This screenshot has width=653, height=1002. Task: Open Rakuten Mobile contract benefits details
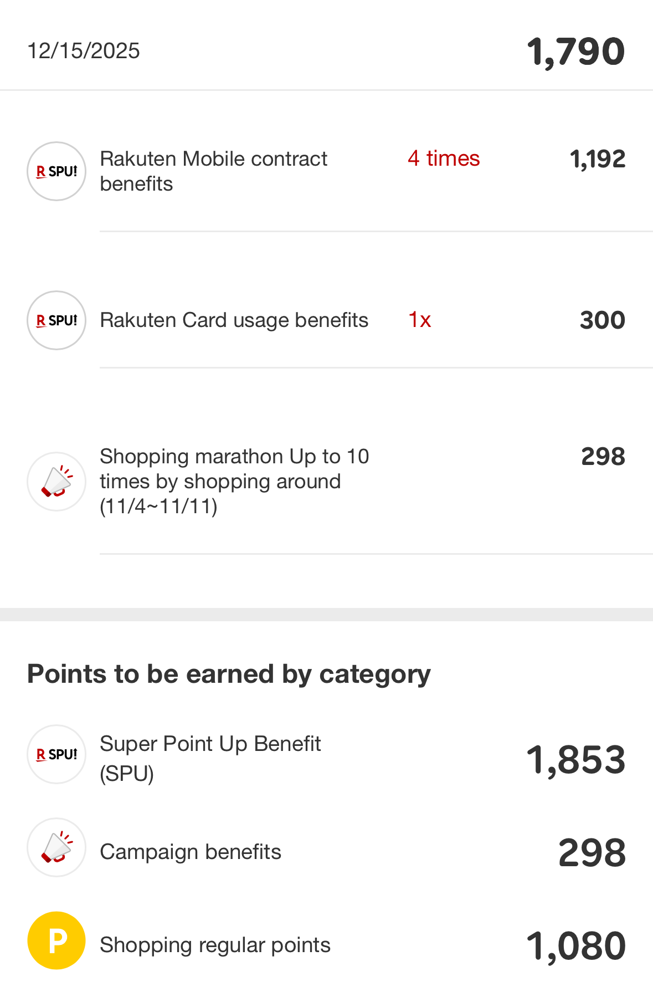pos(213,171)
